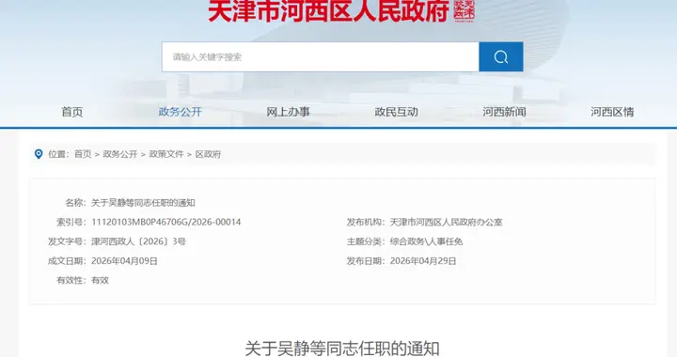Go to 首页 via breadcrumb link

pyautogui.click(x=83, y=154)
